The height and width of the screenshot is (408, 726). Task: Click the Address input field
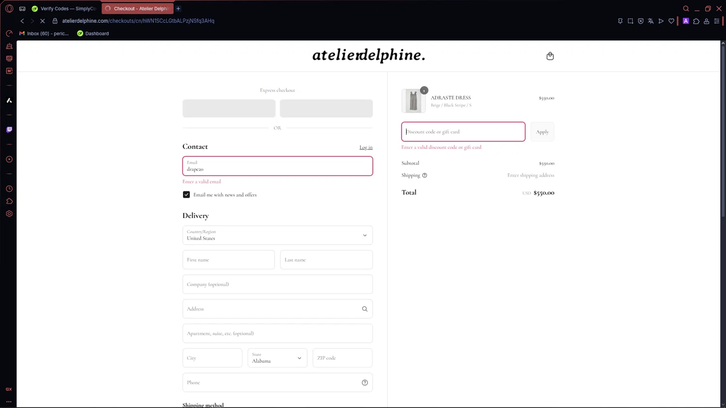[277, 309]
